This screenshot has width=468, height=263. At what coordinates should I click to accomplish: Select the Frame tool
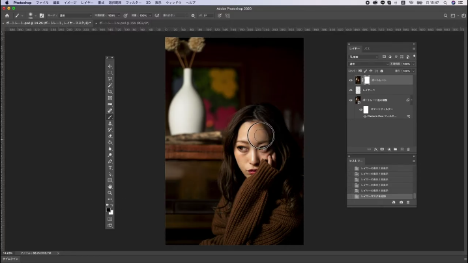[110, 98]
